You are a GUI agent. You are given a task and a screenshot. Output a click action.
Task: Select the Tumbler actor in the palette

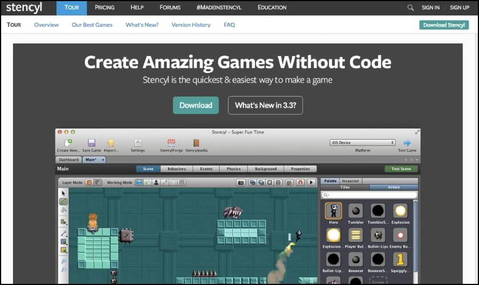point(356,210)
